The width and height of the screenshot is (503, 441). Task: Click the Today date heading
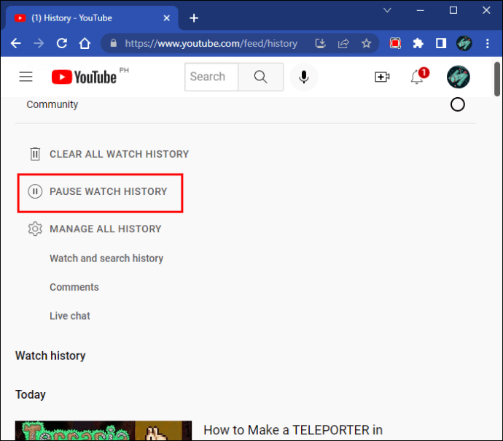[31, 394]
